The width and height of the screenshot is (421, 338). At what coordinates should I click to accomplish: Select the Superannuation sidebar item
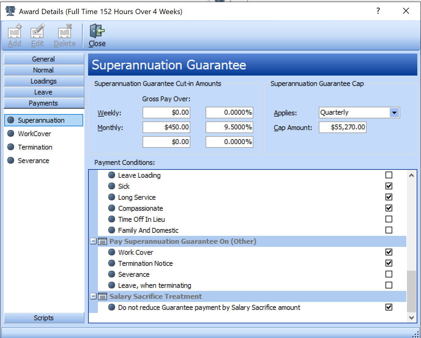pyautogui.click(x=44, y=120)
